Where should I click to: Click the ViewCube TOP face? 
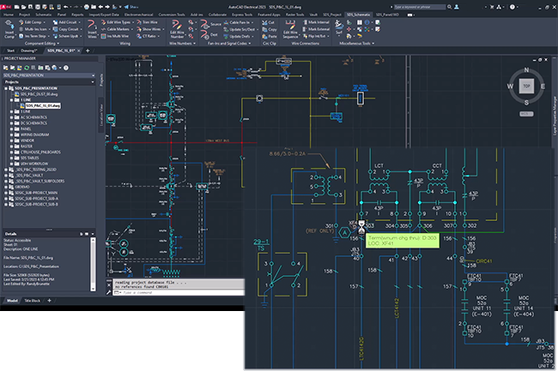(x=525, y=86)
